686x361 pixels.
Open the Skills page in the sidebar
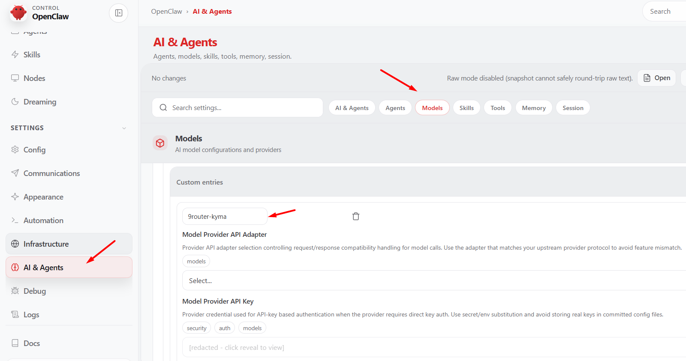[69, 54]
